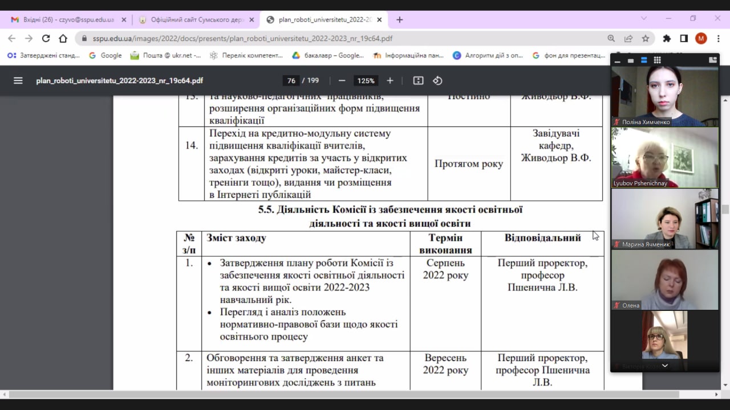The width and height of the screenshot is (730, 410).
Task: Close the Gmail Вхідні tab
Action: coord(124,19)
